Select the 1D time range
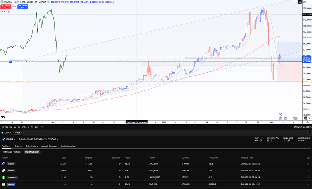This screenshot has height=189, width=312. point(3,127)
